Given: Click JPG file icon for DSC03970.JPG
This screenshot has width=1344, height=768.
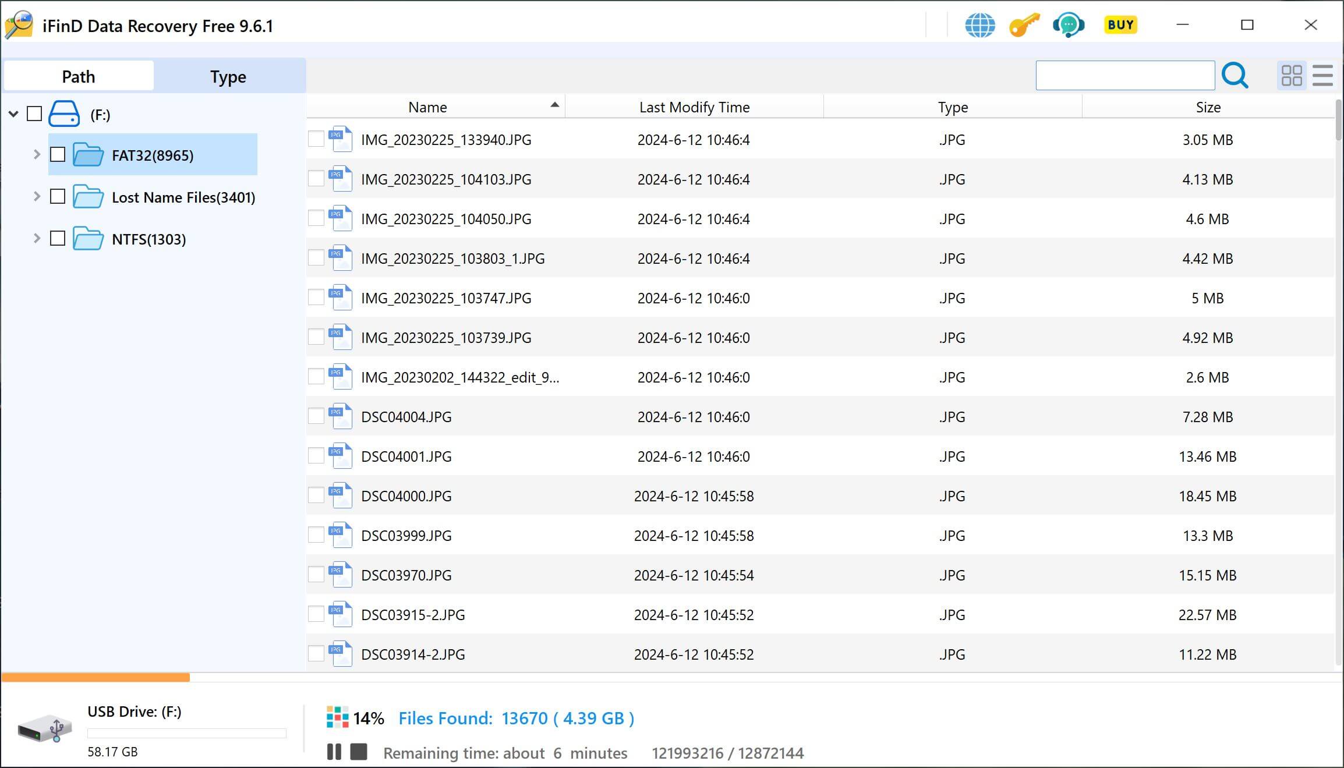Looking at the screenshot, I should click(x=341, y=575).
